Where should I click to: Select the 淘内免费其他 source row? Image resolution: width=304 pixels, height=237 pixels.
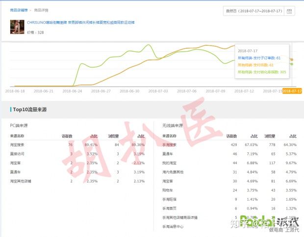(x=229, y=172)
